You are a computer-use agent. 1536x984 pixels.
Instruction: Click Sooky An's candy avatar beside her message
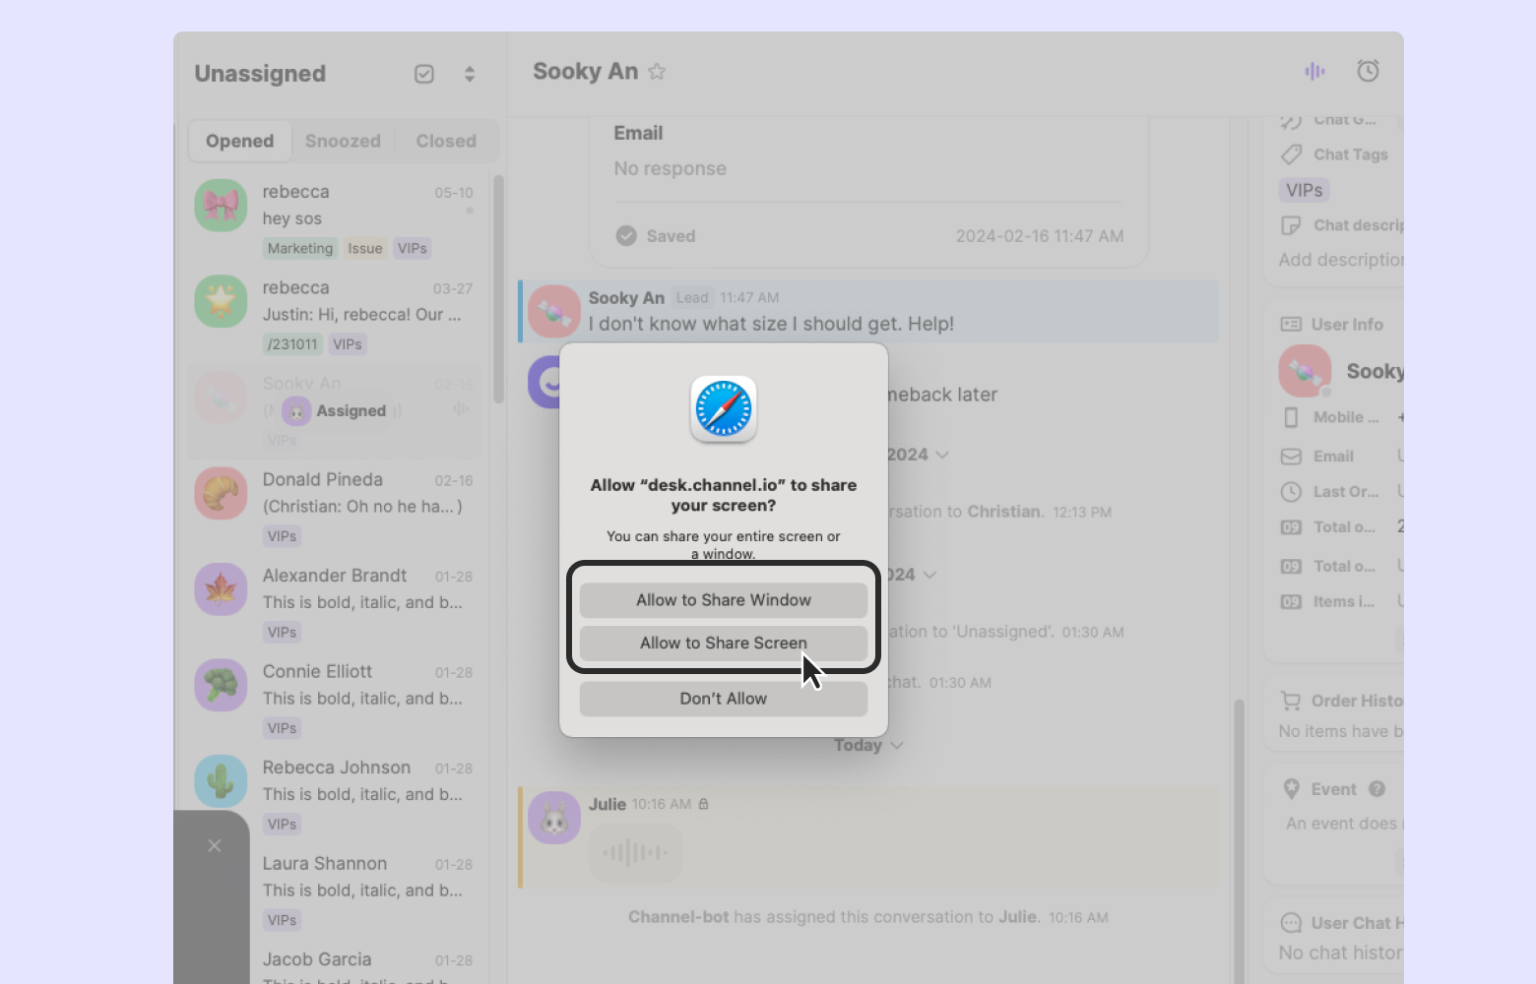pos(554,312)
